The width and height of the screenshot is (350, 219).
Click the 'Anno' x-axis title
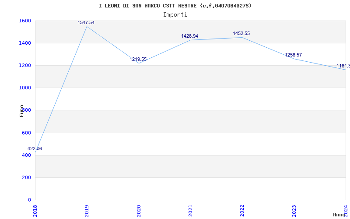(339, 215)
